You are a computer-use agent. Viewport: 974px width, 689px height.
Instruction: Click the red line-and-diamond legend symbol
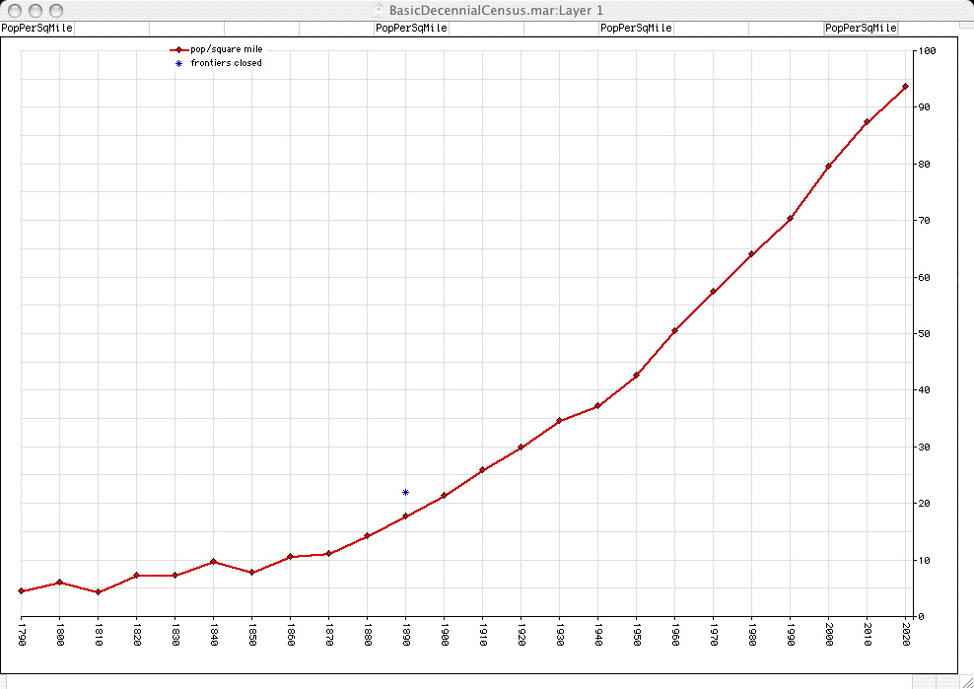178,49
